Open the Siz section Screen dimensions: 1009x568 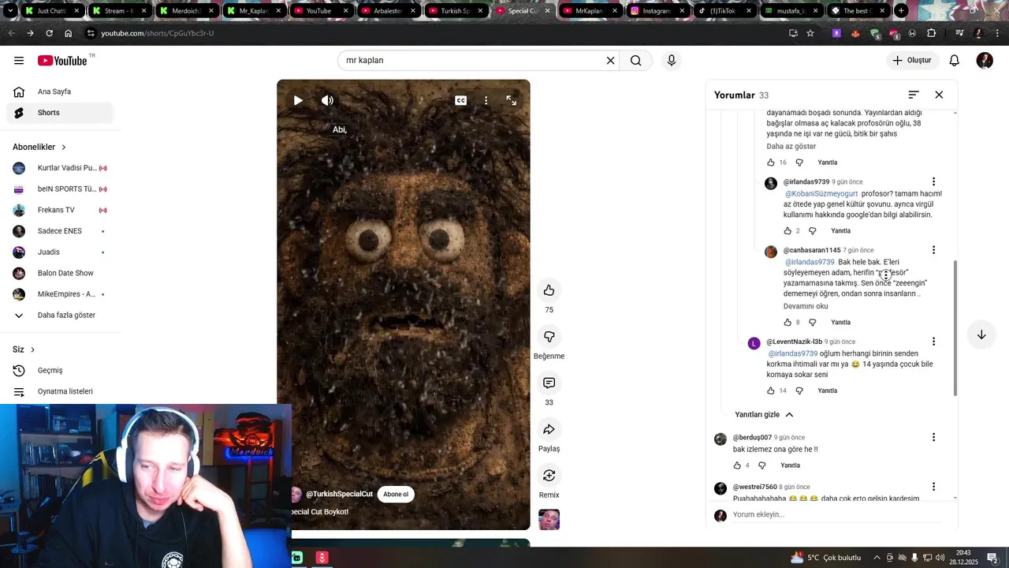click(x=24, y=349)
